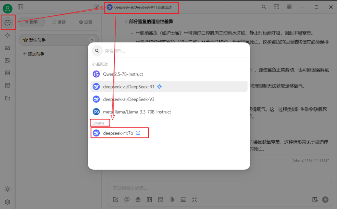This screenshot has width=337, height=209.
Task: Open model selector deepseek-ai/DeepSeek-R1 header
Action: pyautogui.click(x=139, y=7)
